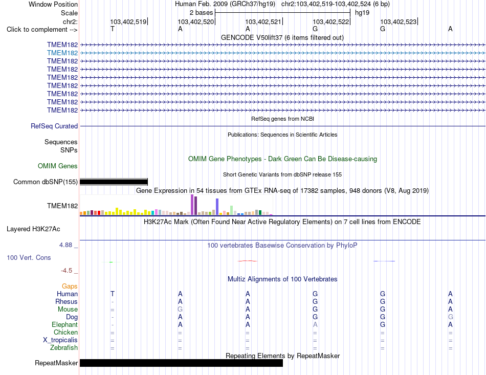Click "100 vertebrates Basewise Conservation by PhyloP" title
486x375 pixels.
282,246
